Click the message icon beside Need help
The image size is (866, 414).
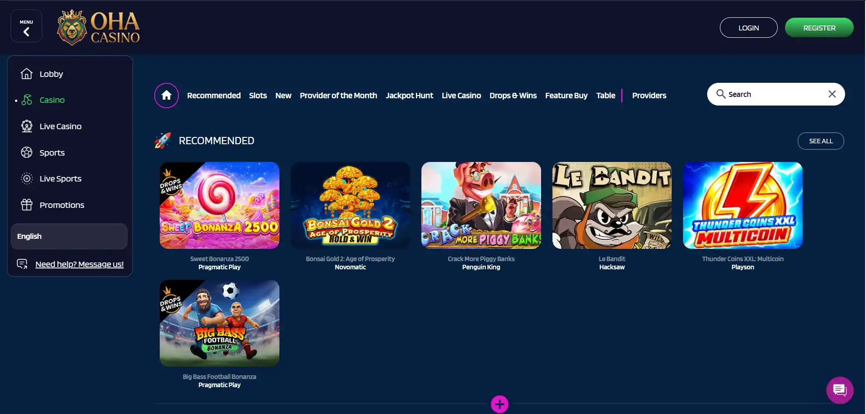pyautogui.click(x=22, y=264)
